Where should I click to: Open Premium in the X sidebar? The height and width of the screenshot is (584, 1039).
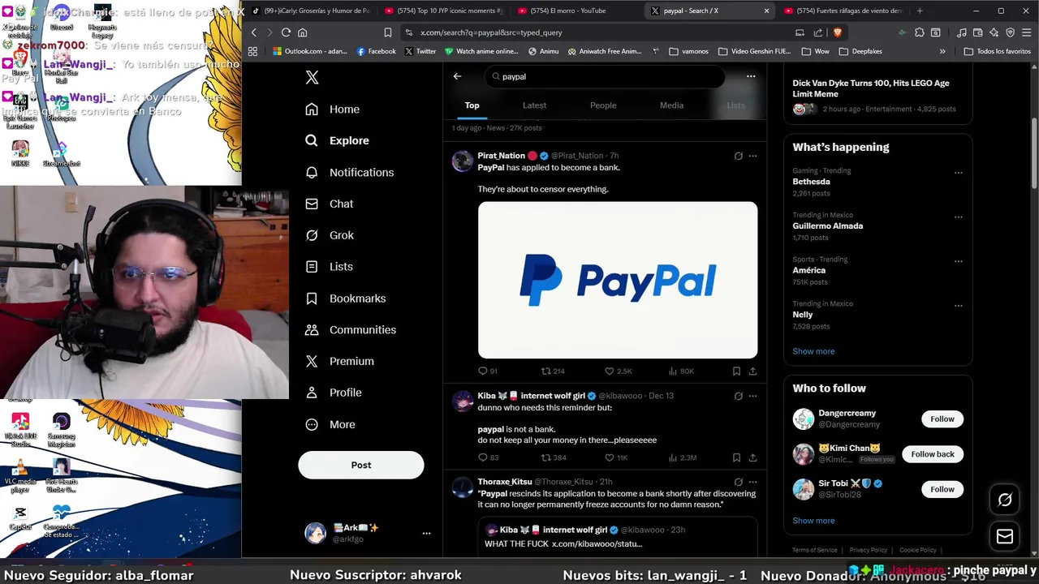tap(340, 362)
